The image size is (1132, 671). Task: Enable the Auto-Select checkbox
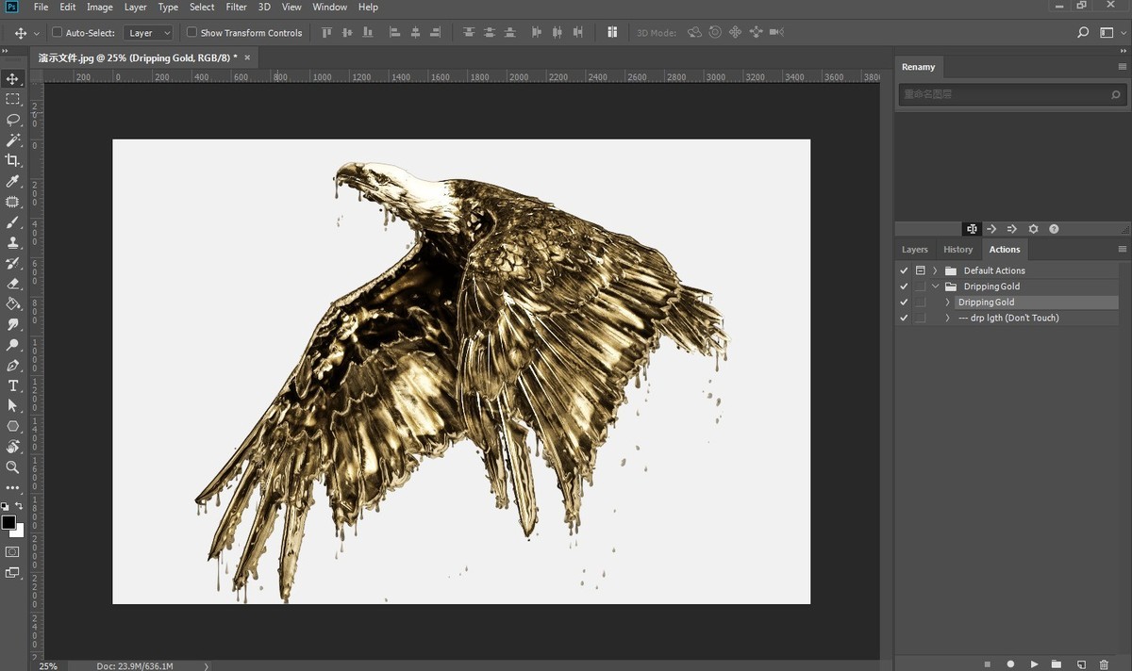point(57,32)
